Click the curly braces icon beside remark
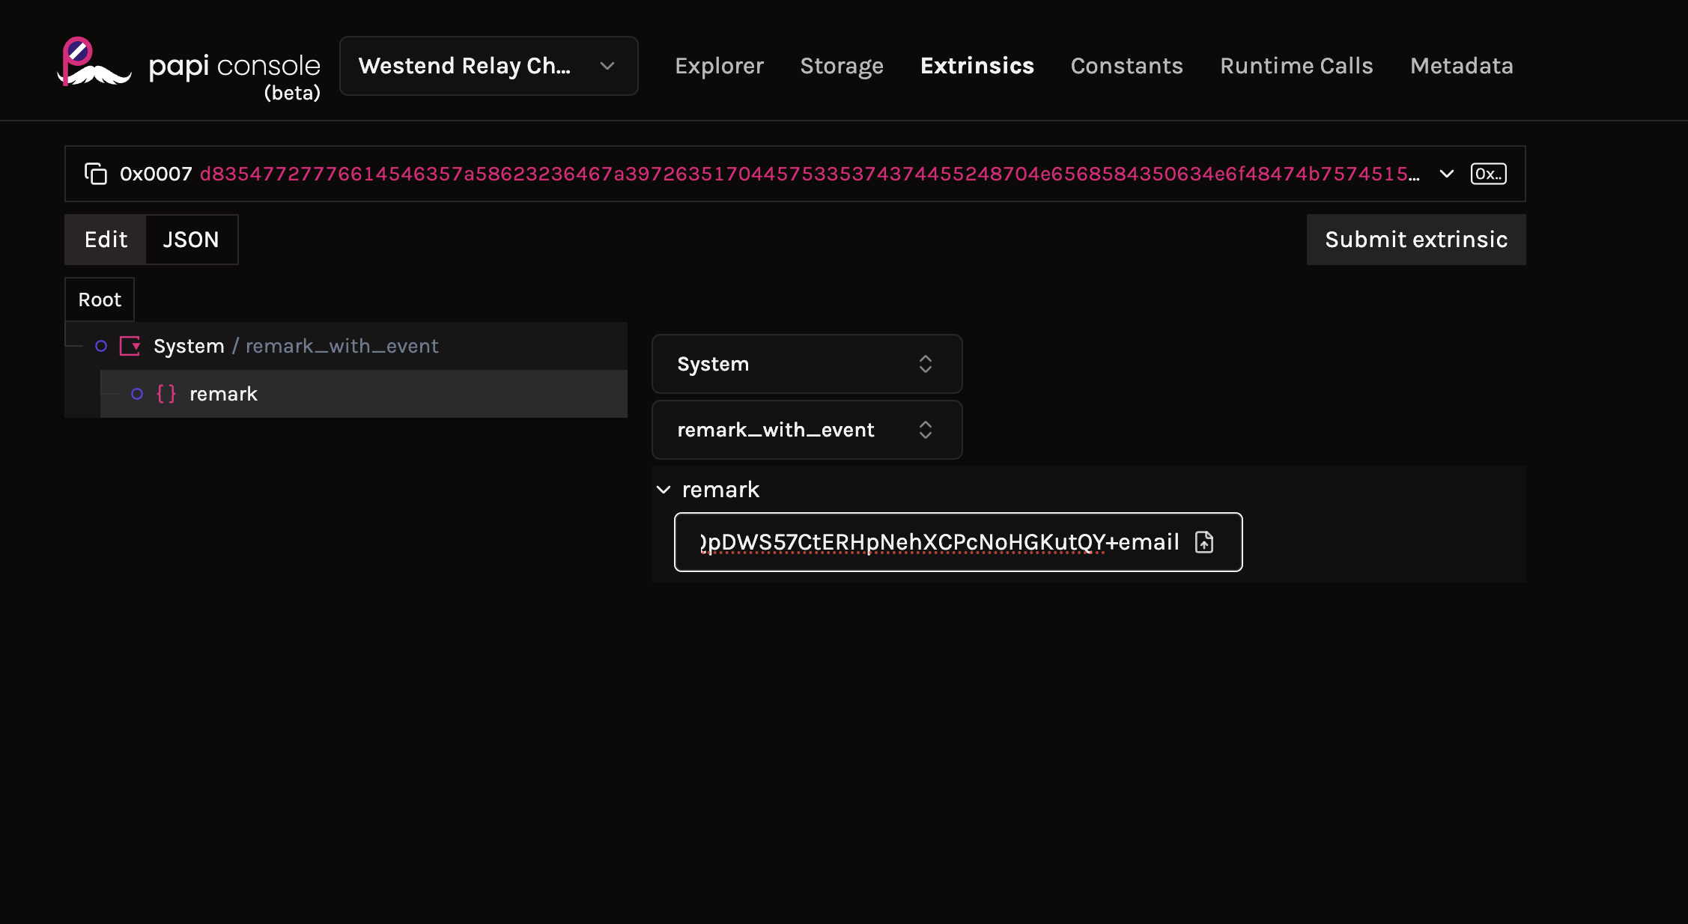The width and height of the screenshot is (1688, 924). [166, 394]
